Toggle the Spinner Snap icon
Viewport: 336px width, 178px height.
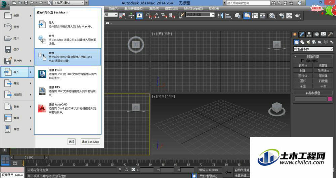(172, 16)
